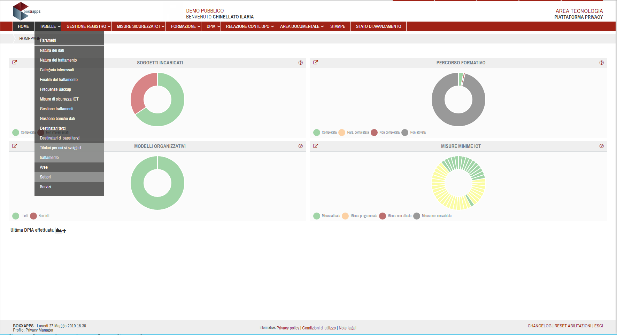Click the HOMEPAGE breadcrumb
The width and height of the screenshot is (617, 335).
[x=30, y=39]
